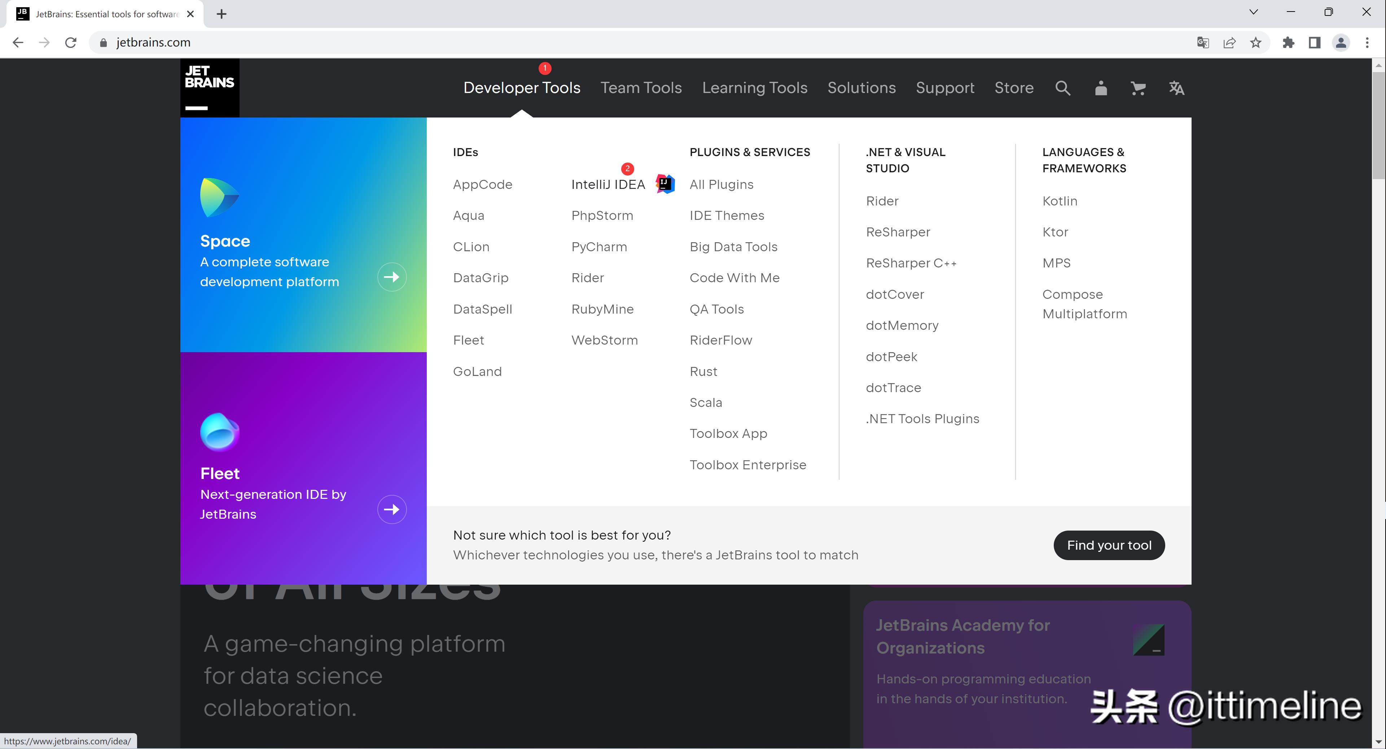Open All Plugins link
Viewport: 1386px width, 749px height.
coord(721,185)
